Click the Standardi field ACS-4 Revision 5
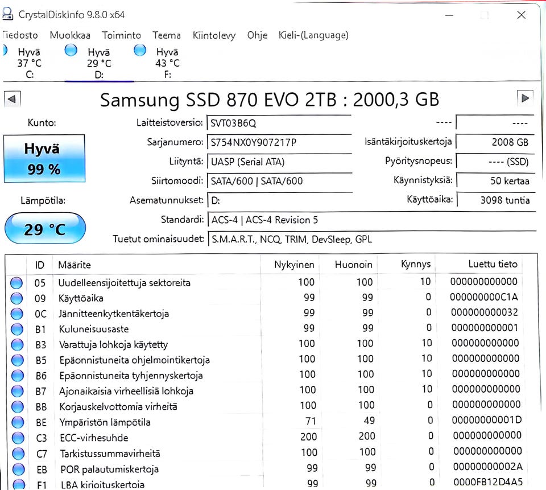The width and height of the screenshot is (546, 490). point(371,220)
